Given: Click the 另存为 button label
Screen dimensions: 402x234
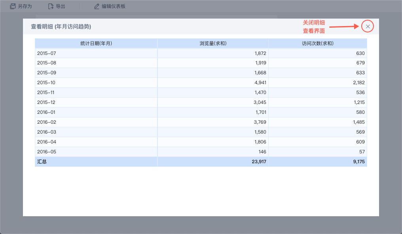Looking at the screenshot, I should (x=25, y=6).
